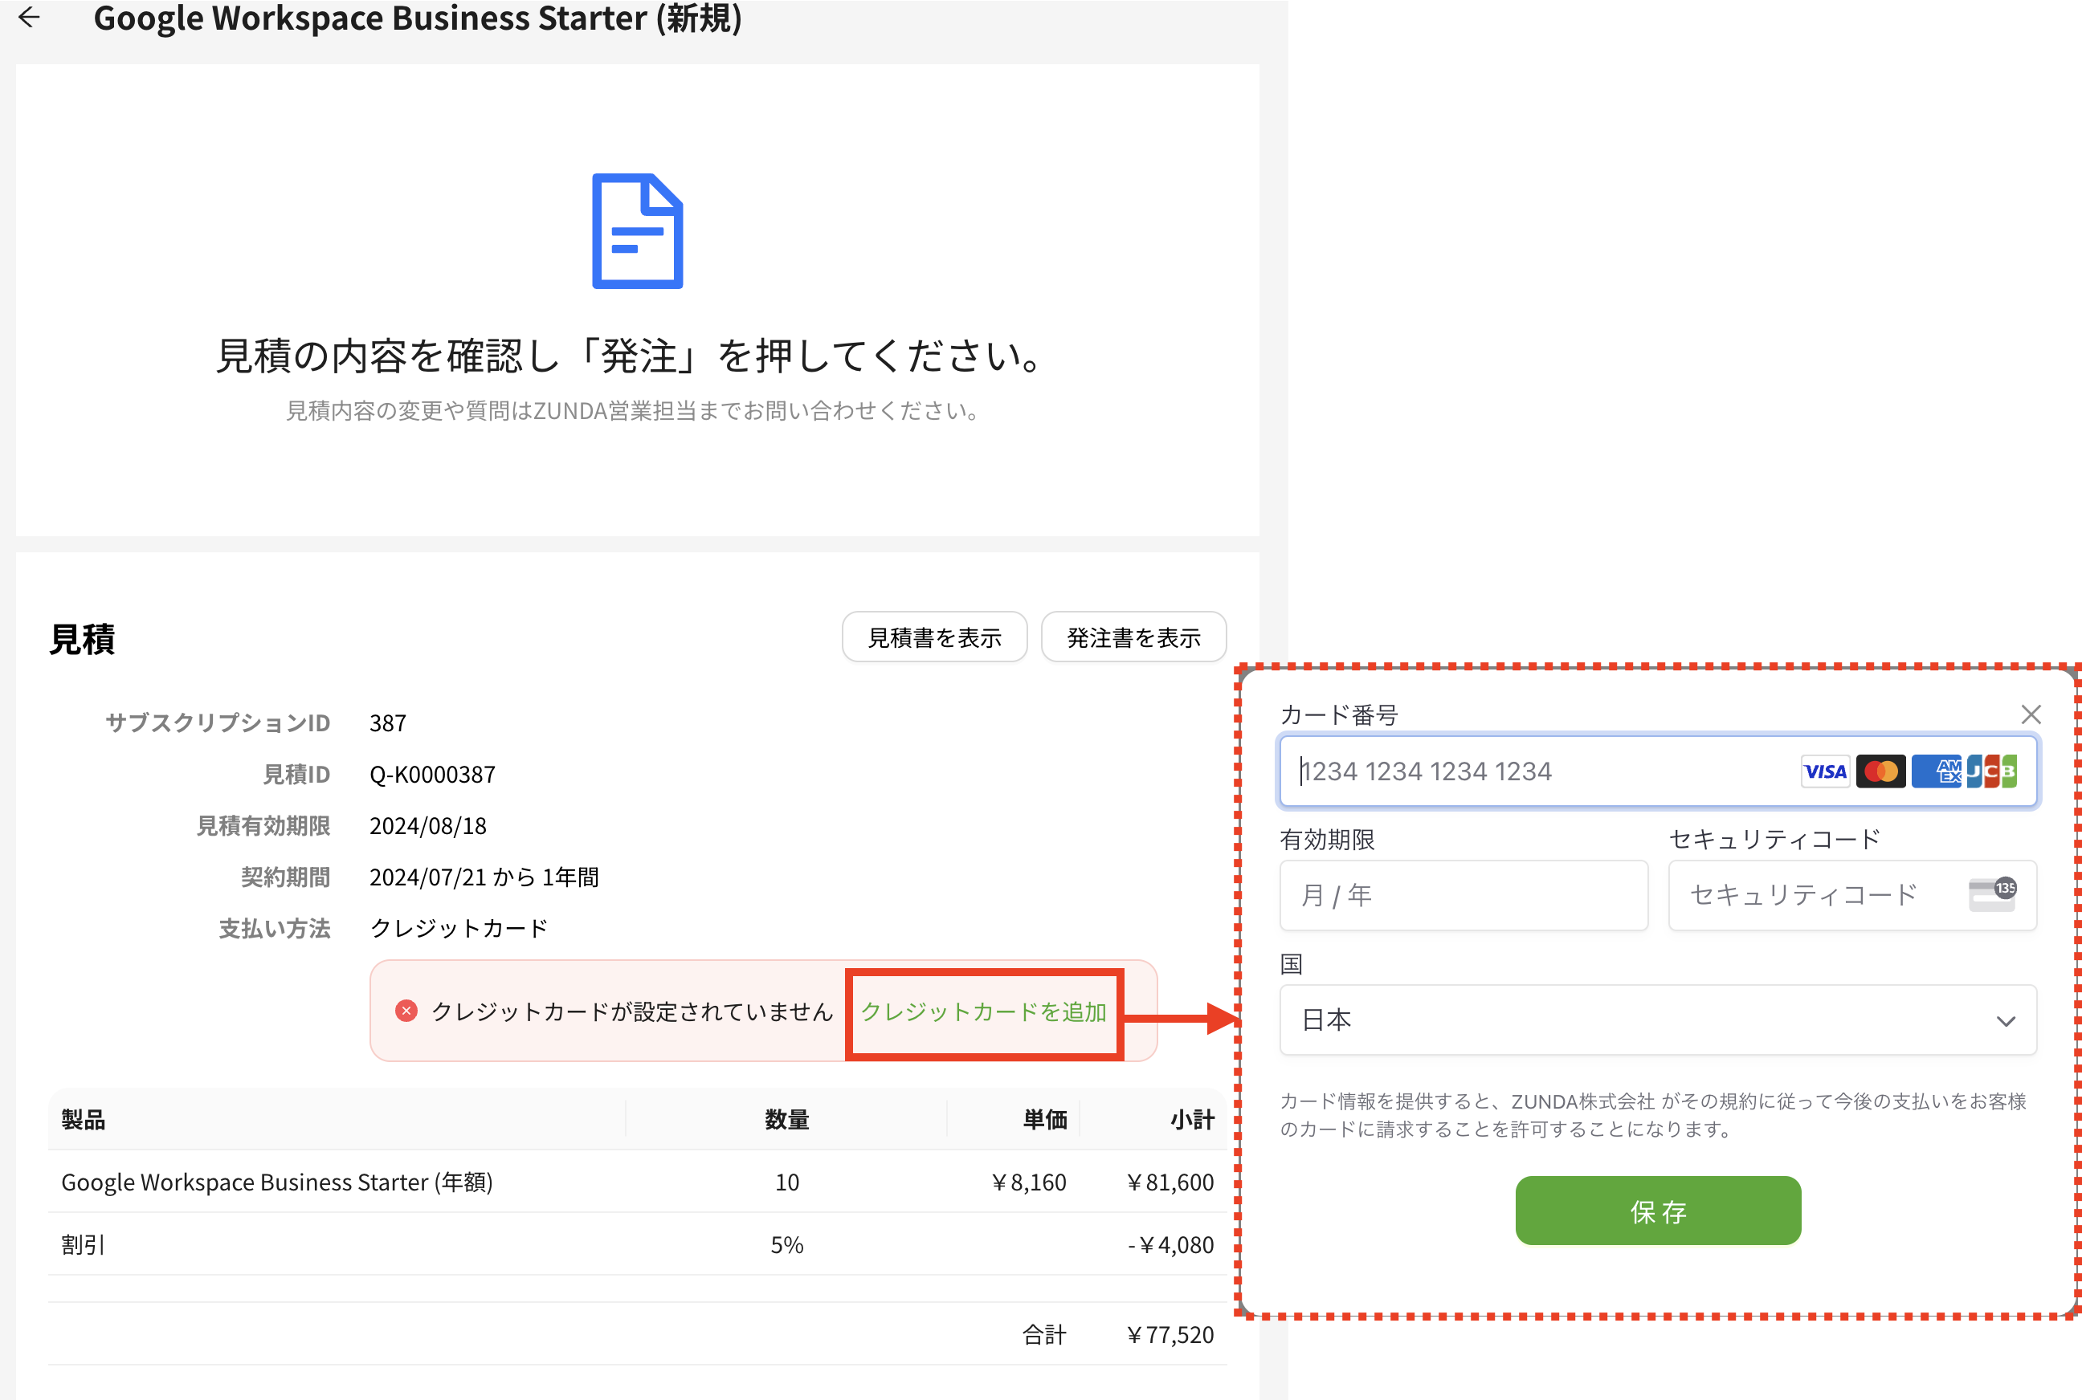Click the 見積ID label

point(296,774)
